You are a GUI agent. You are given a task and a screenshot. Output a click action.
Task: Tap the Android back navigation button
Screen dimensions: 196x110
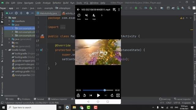point(88,102)
